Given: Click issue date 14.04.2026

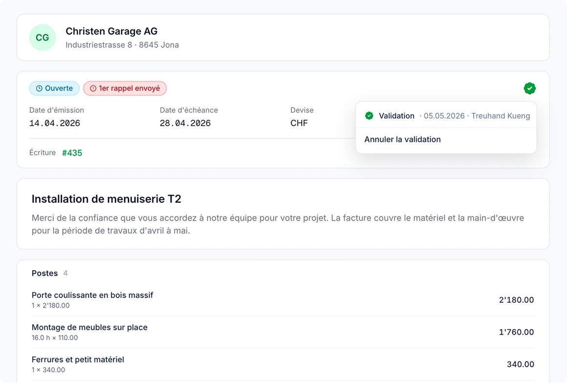Looking at the screenshot, I should click(x=55, y=123).
